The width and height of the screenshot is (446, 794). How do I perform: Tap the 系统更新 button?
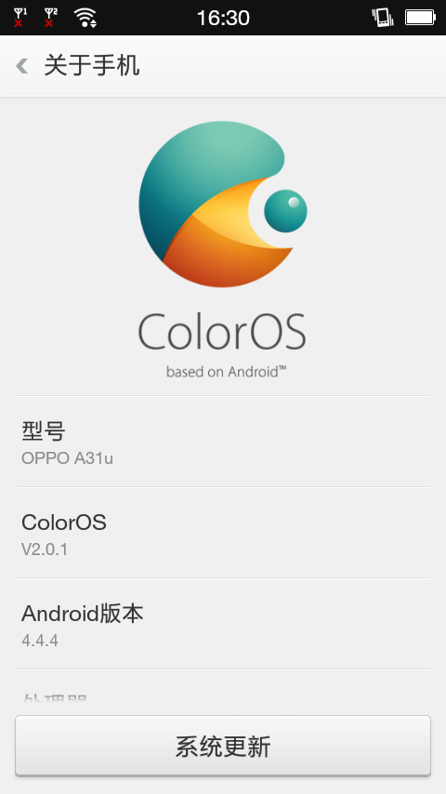223,746
